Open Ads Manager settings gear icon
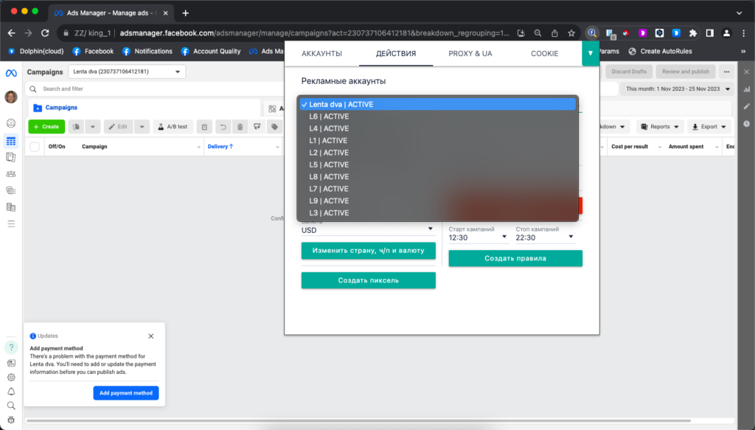The height and width of the screenshot is (430, 755). click(11, 378)
